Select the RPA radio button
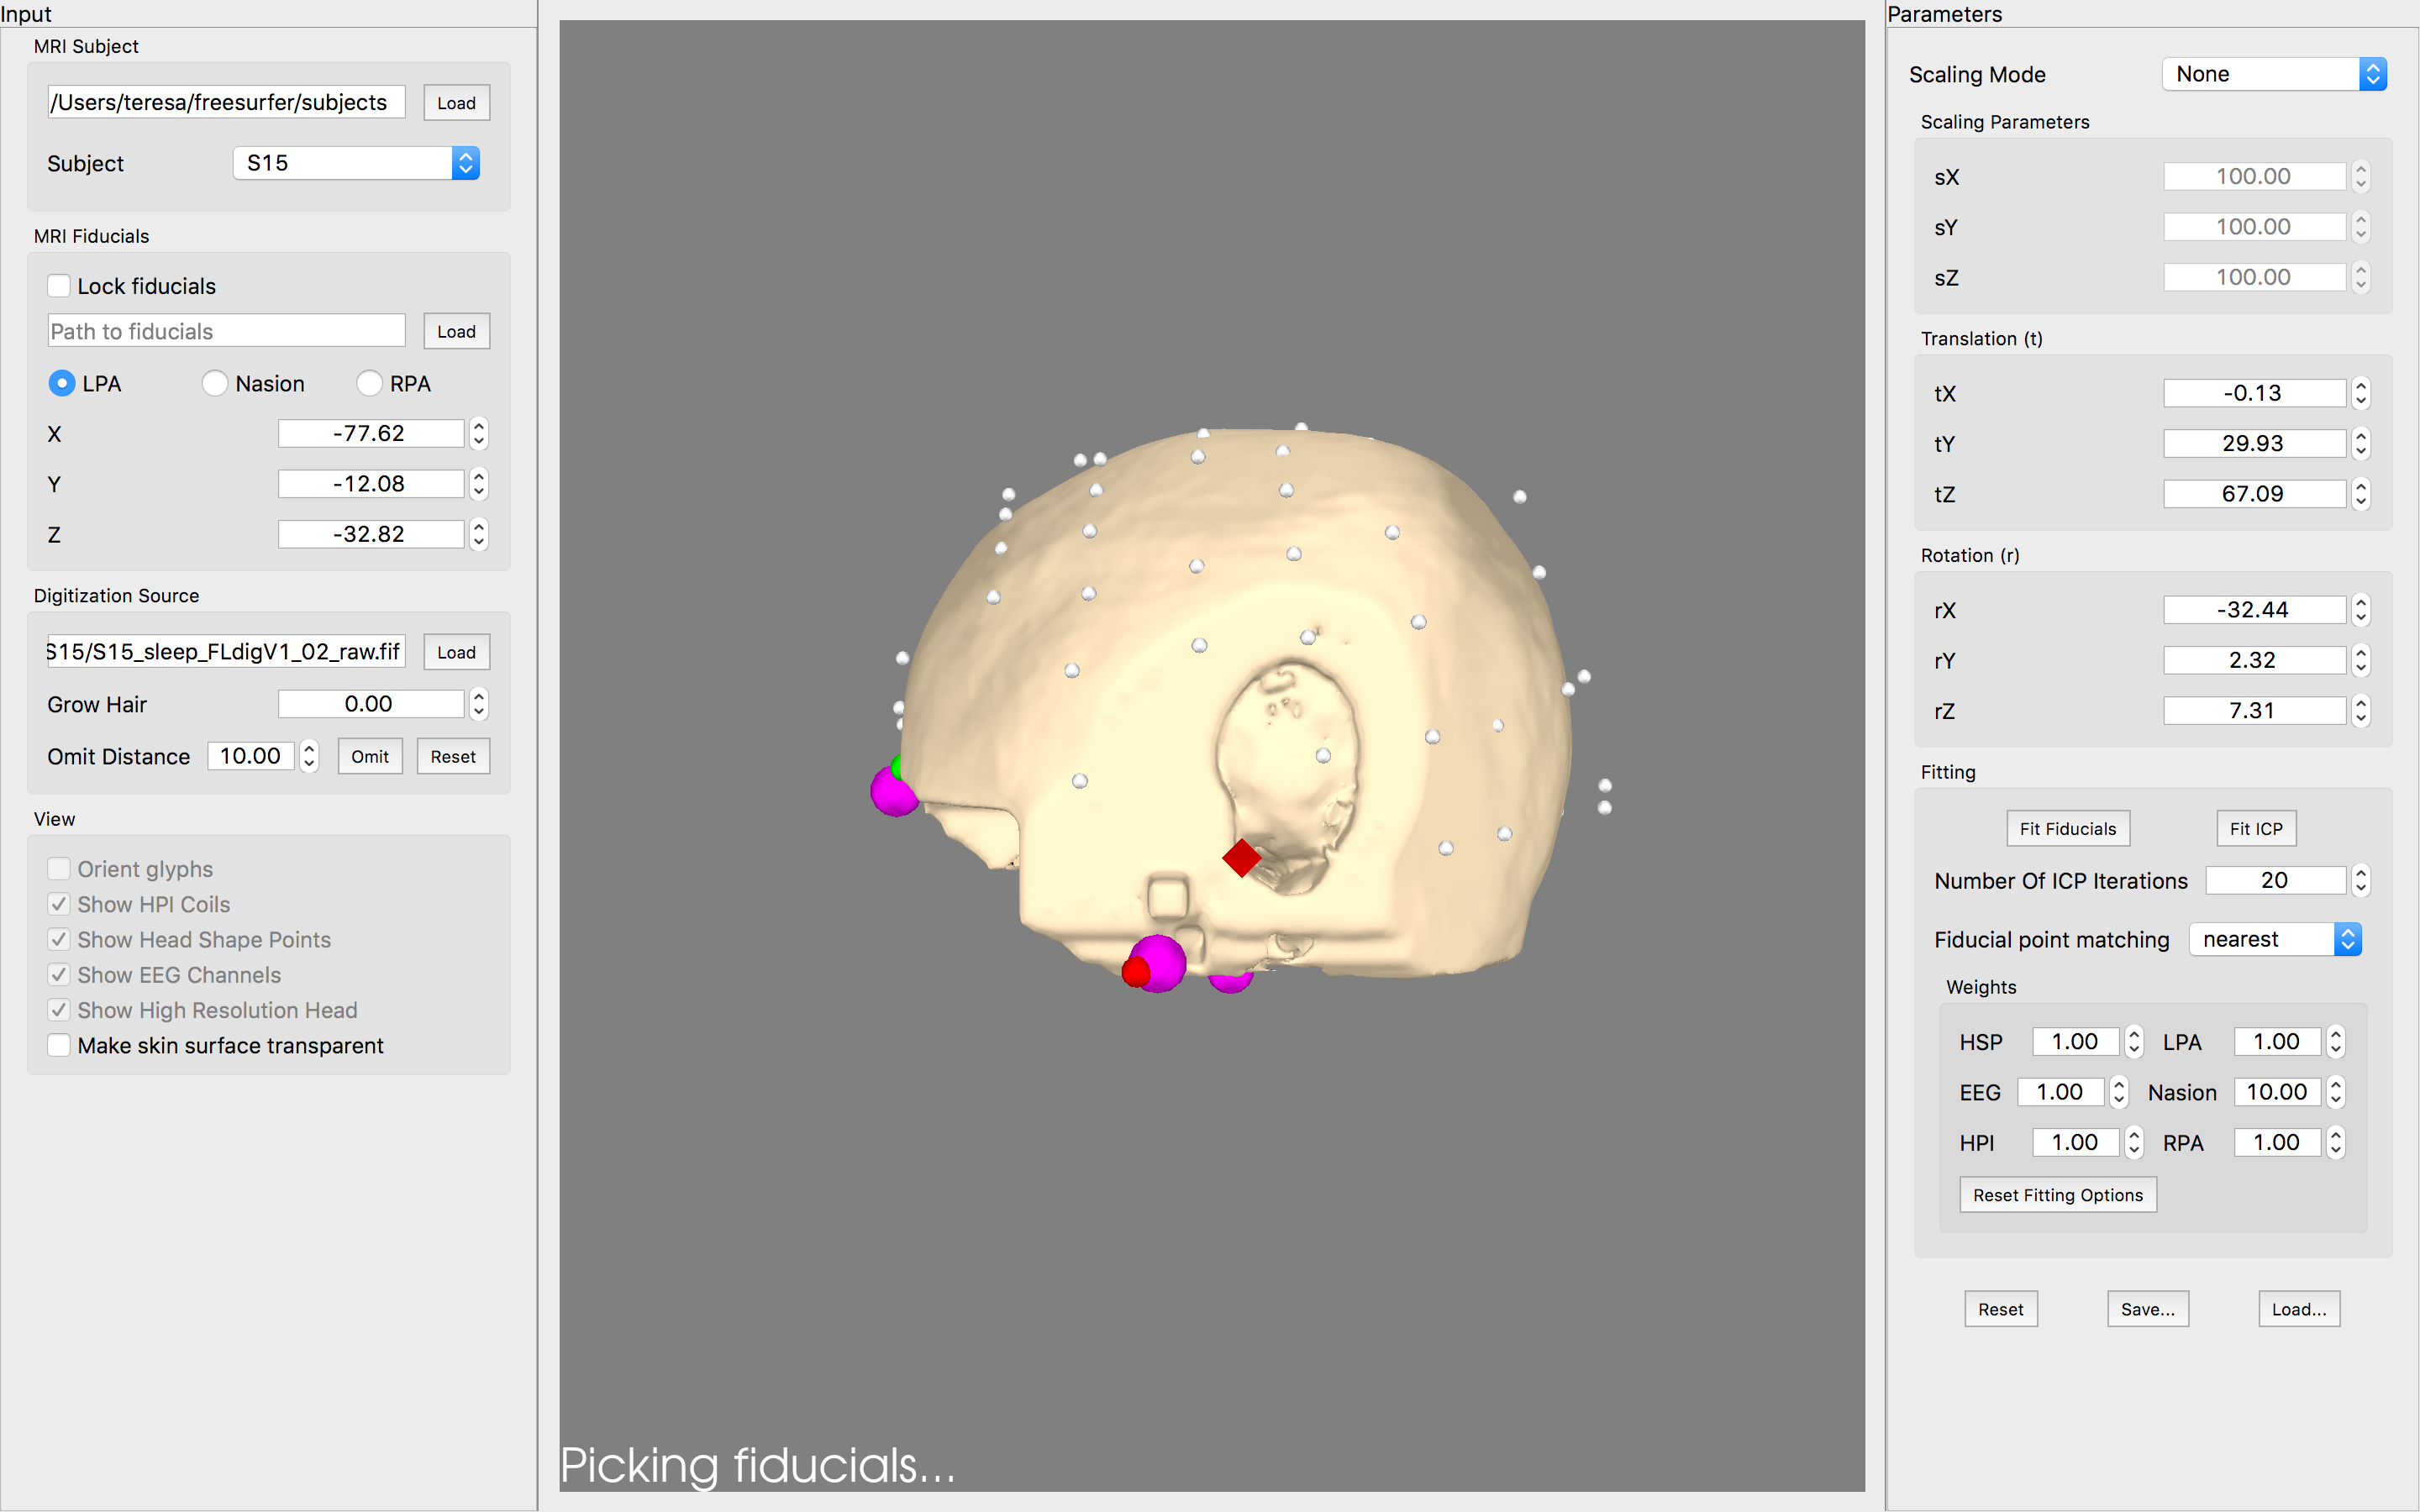2420x1512 pixels. point(369,384)
